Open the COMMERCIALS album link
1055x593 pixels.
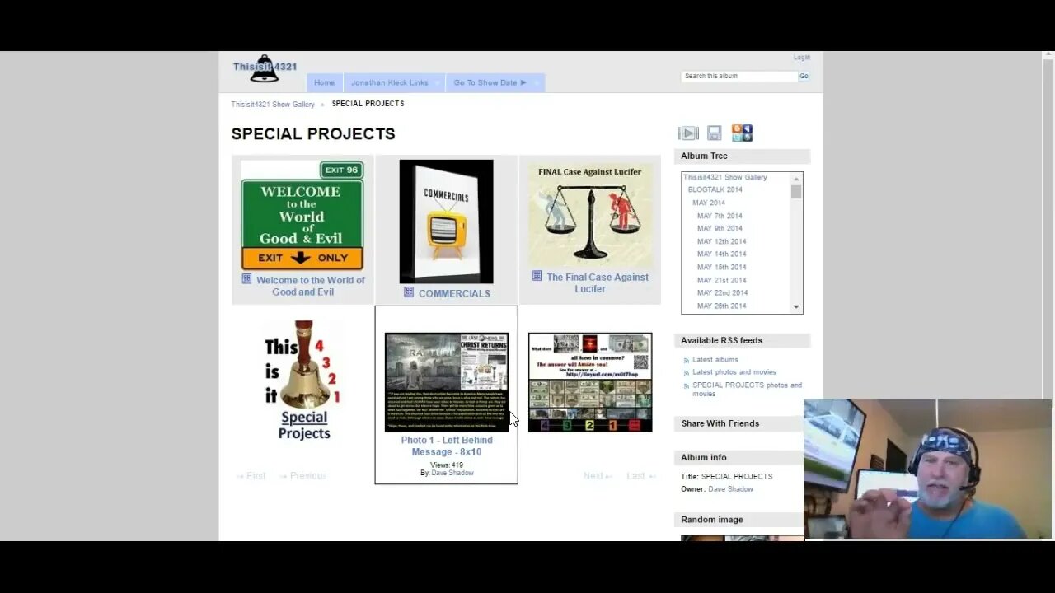click(x=454, y=293)
